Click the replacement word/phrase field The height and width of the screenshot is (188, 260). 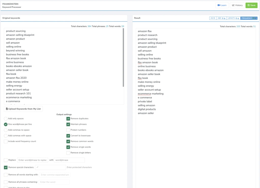tap(69, 160)
